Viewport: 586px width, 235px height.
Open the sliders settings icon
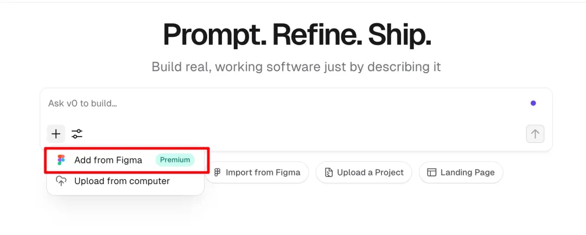[77, 134]
